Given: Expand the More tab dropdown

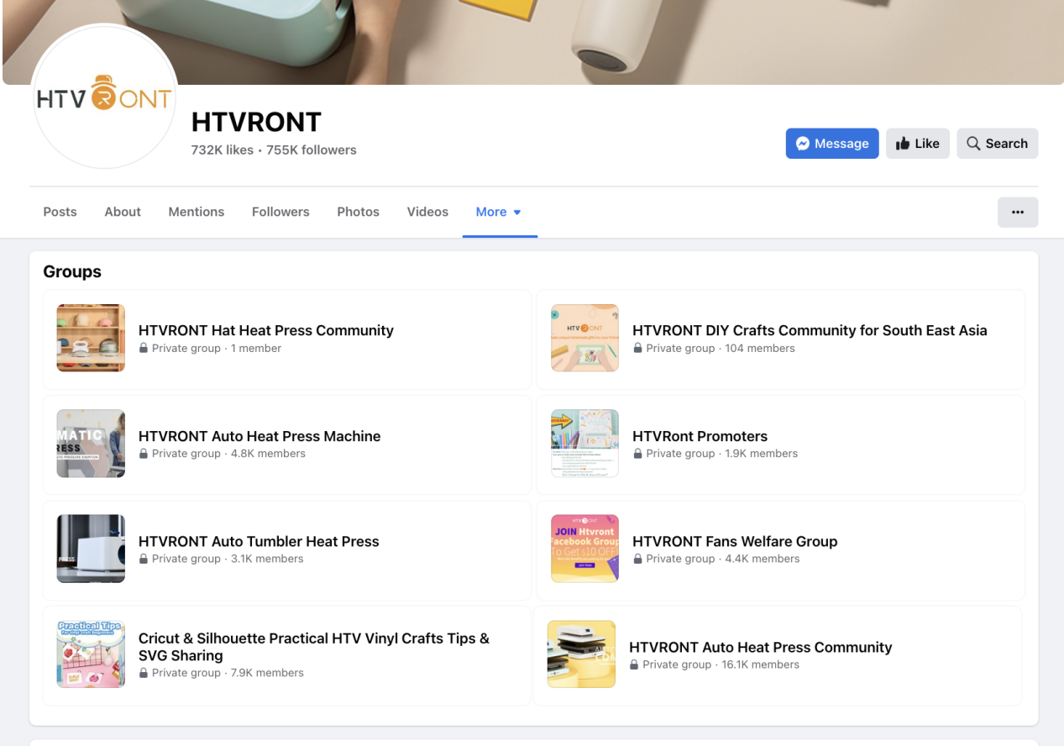Looking at the screenshot, I should tap(499, 213).
